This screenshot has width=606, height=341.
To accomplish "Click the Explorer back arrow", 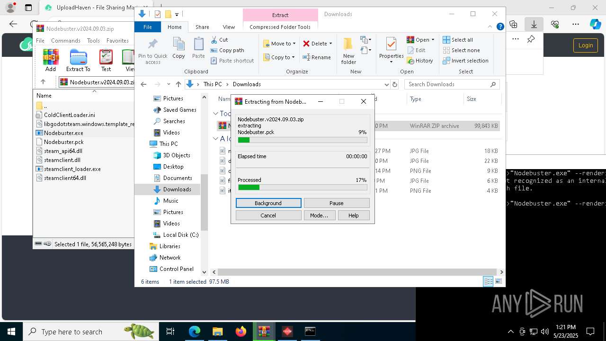I will pos(144,84).
